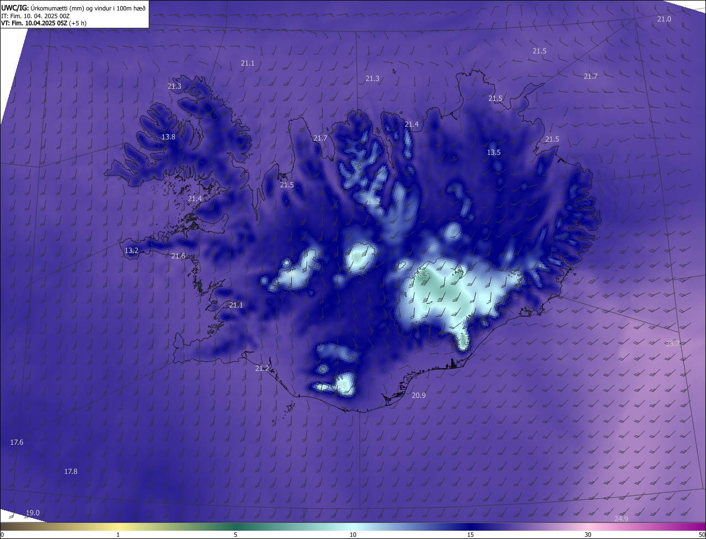Click the colorbar tick labeled 50
Screen dimensions: 706x539
pos(702,535)
